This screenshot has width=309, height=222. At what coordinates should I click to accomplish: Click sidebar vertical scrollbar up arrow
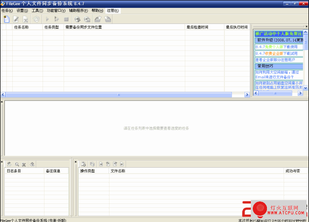pyautogui.click(x=306, y=32)
